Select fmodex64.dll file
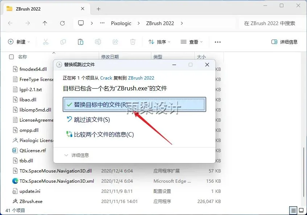The height and width of the screenshot is (215, 307). tap(33, 69)
